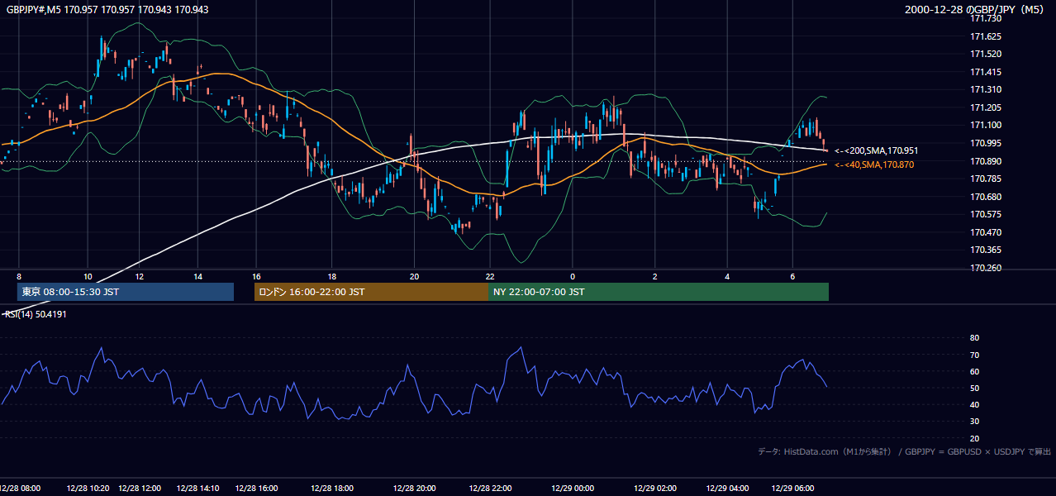Image resolution: width=1056 pixels, height=496 pixels.
Task: Click the RSI 30 level label
Action: [974, 421]
